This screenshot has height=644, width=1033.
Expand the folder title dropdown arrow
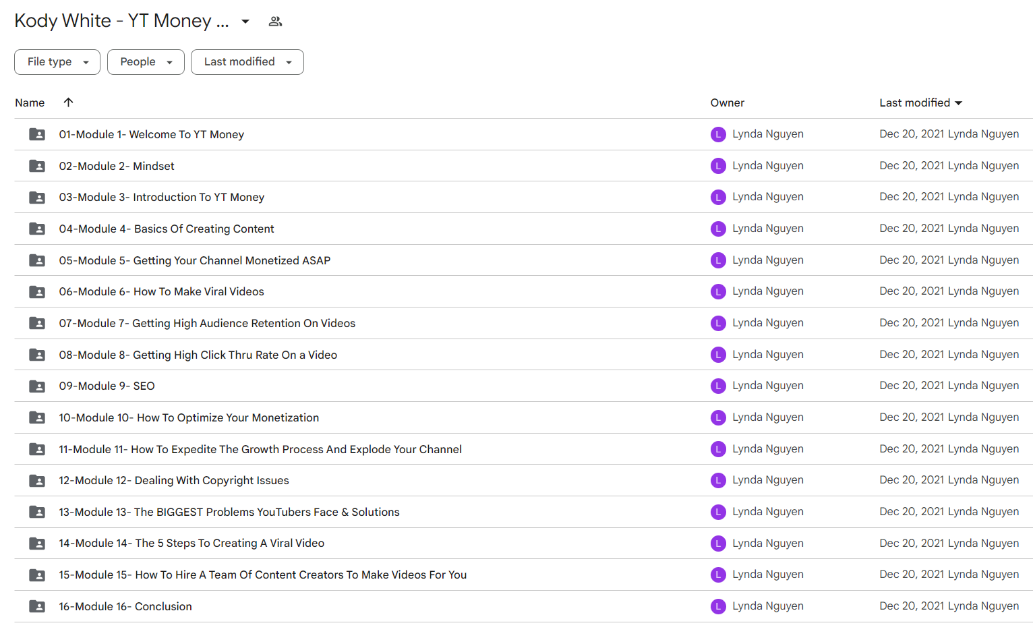(245, 22)
